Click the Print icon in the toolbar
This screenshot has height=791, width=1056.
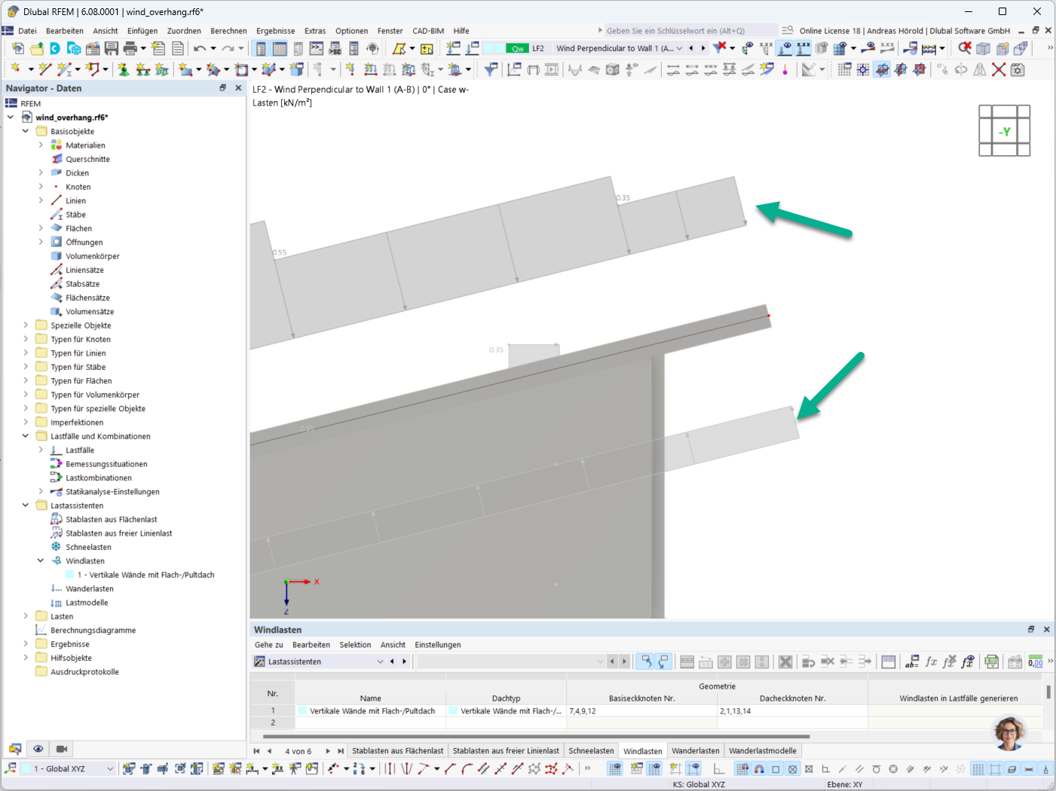click(x=130, y=48)
